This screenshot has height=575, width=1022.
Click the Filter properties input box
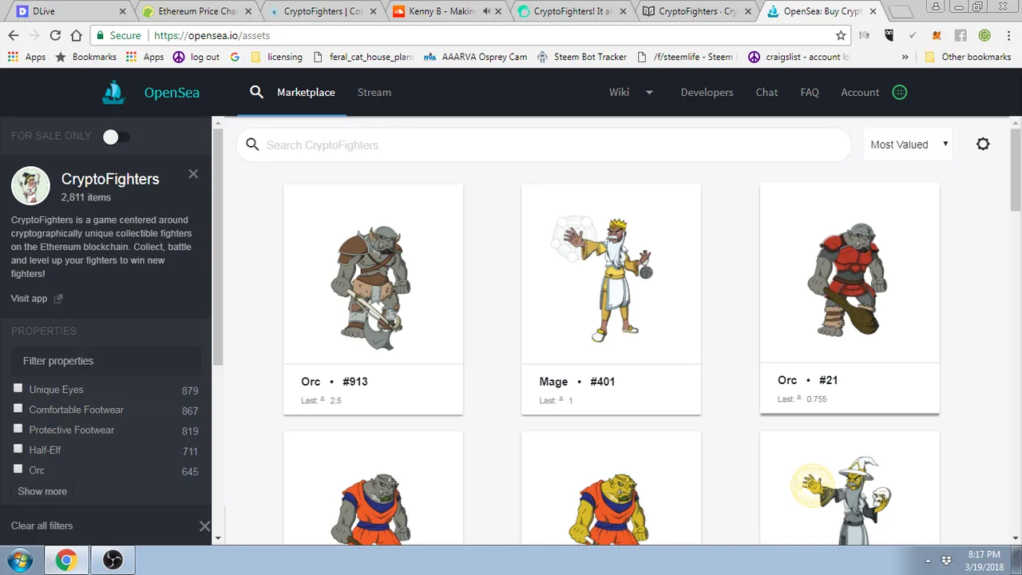point(107,361)
